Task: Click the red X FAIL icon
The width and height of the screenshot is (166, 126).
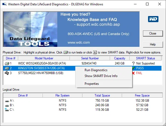Action: [x=133, y=73]
